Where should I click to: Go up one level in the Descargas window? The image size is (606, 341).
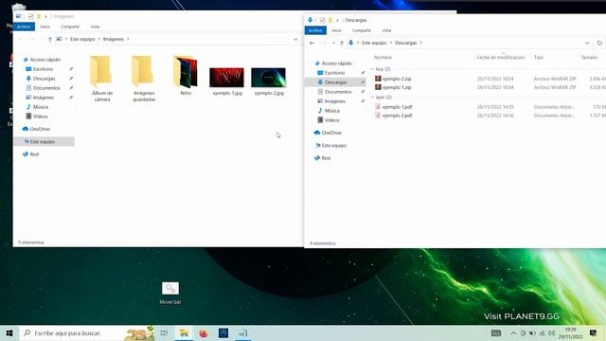(x=342, y=43)
